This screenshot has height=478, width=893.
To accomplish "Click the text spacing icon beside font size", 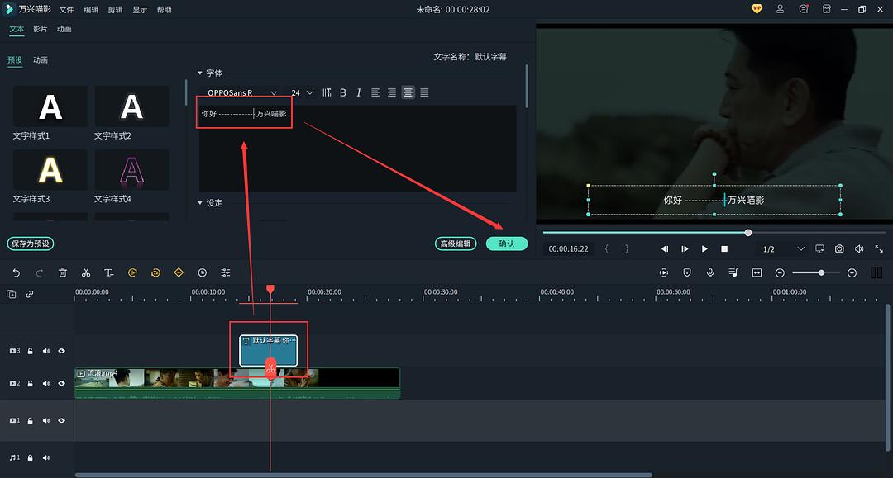I will click(x=327, y=92).
